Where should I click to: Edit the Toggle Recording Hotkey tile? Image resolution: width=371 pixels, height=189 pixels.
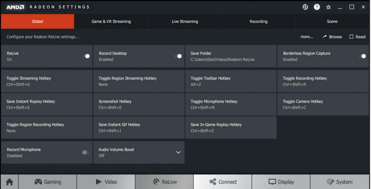[x=323, y=81]
